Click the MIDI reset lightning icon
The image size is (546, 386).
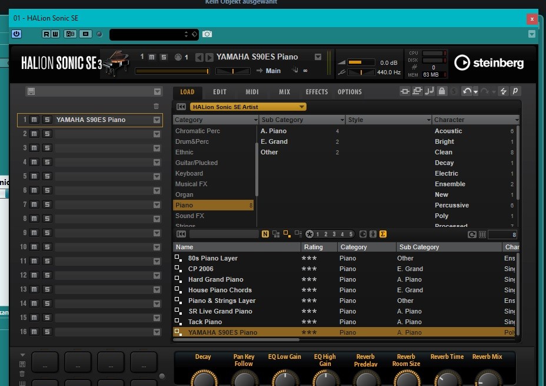(x=503, y=91)
